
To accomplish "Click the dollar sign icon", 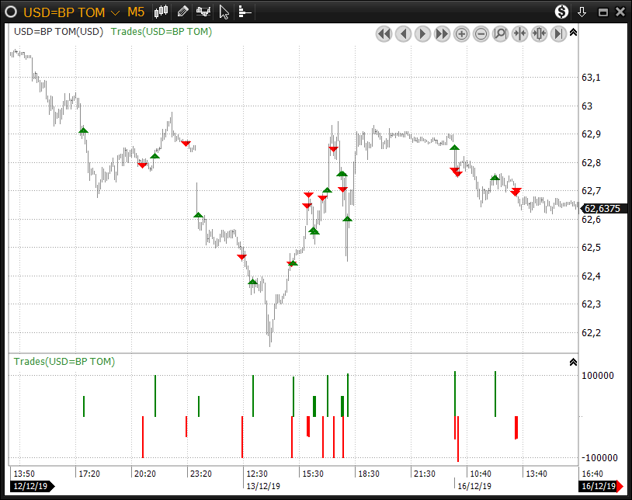I will [561, 12].
